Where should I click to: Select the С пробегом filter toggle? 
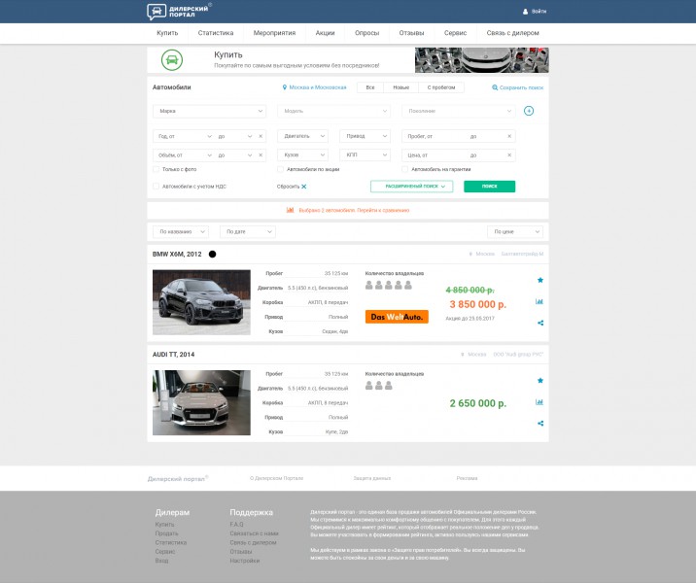pos(441,87)
